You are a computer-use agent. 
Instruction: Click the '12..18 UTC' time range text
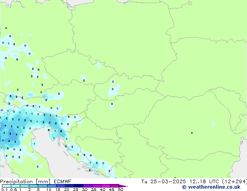pos(204,182)
